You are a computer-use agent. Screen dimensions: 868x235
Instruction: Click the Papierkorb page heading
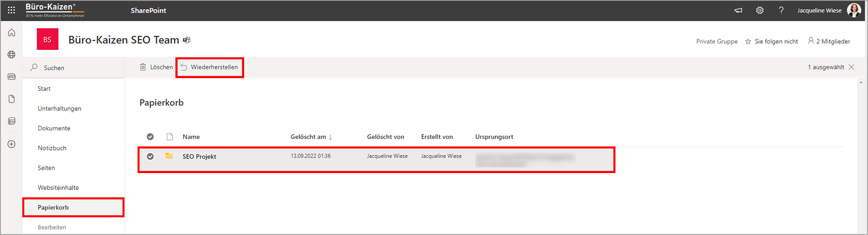[161, 102]
